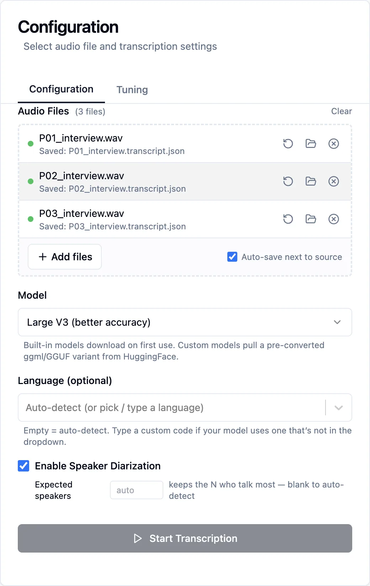This screenshot has width=370, height=586.
Task: Remove P01_interview.wav from the list
Action: [x=333, y=144]
